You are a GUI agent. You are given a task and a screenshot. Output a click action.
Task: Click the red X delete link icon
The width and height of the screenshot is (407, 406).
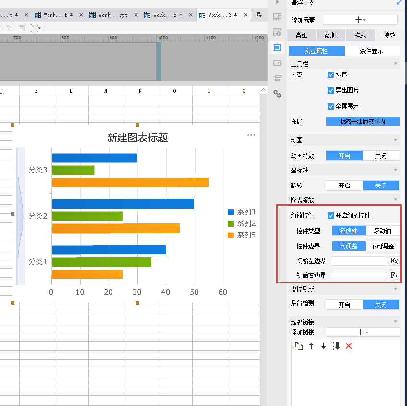coord(349,346)
